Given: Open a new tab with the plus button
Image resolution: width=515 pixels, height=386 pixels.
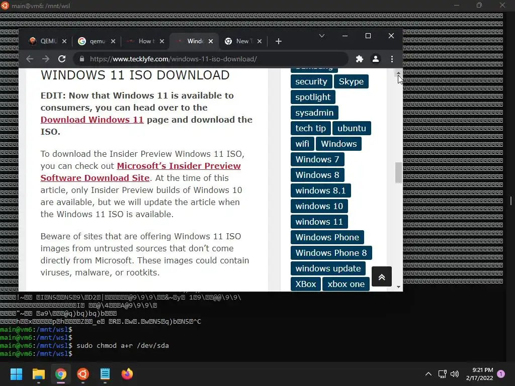Looking at the screenshot, I should point(279,41).
